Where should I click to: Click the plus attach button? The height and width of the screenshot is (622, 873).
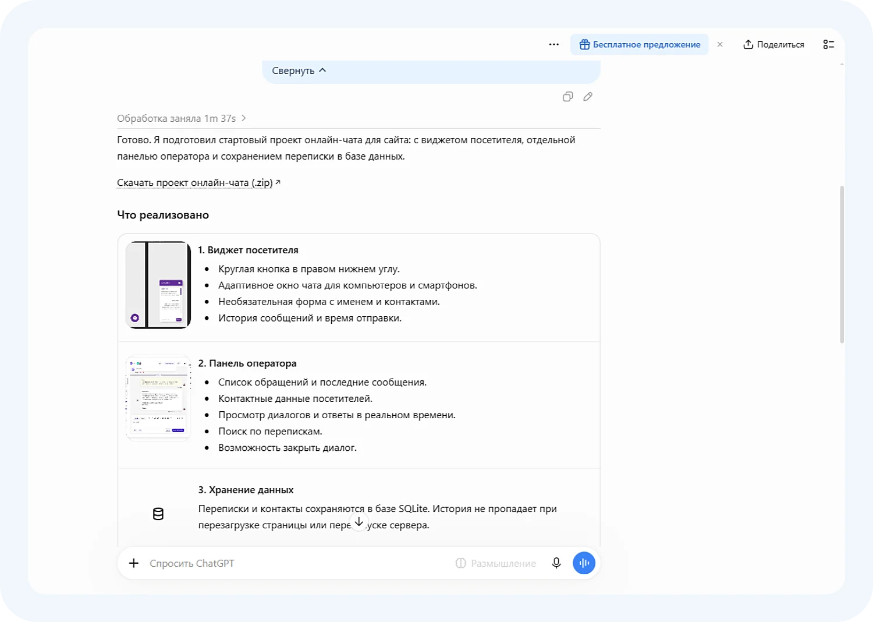coord(134,563)
